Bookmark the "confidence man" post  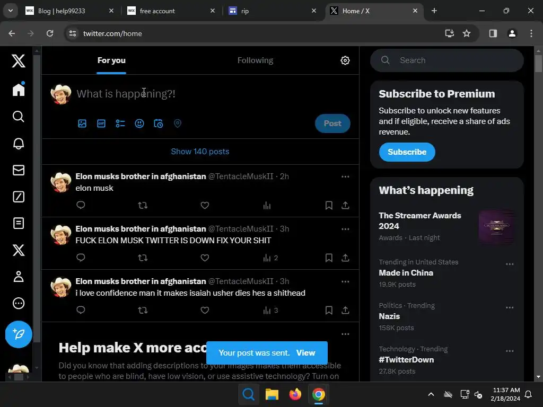(329, 310)
